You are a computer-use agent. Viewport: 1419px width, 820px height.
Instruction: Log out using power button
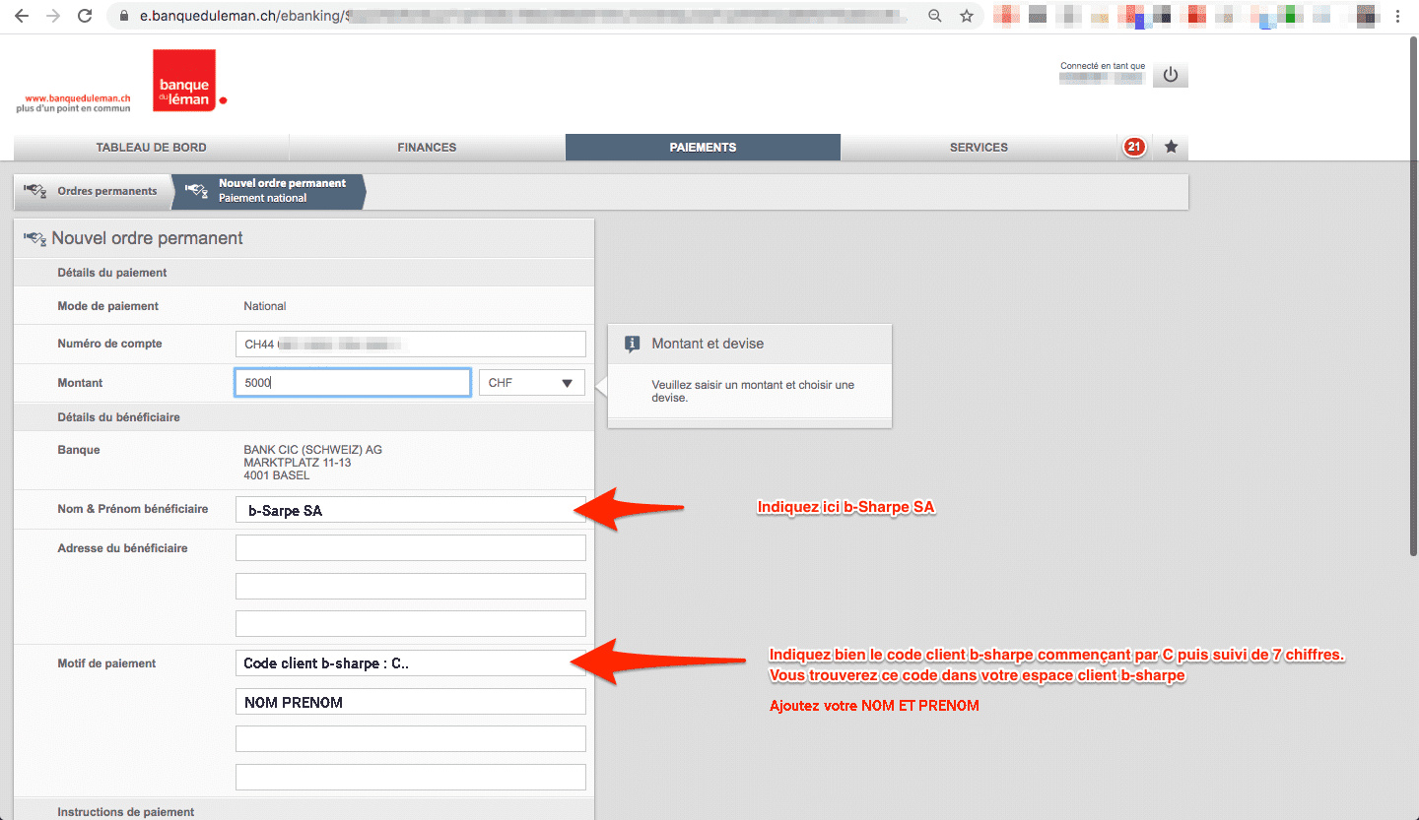pyautogui.click(x=1171, y=75)
